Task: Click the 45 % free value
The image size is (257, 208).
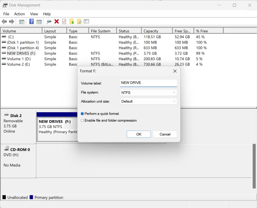Action: coord(200,37)
